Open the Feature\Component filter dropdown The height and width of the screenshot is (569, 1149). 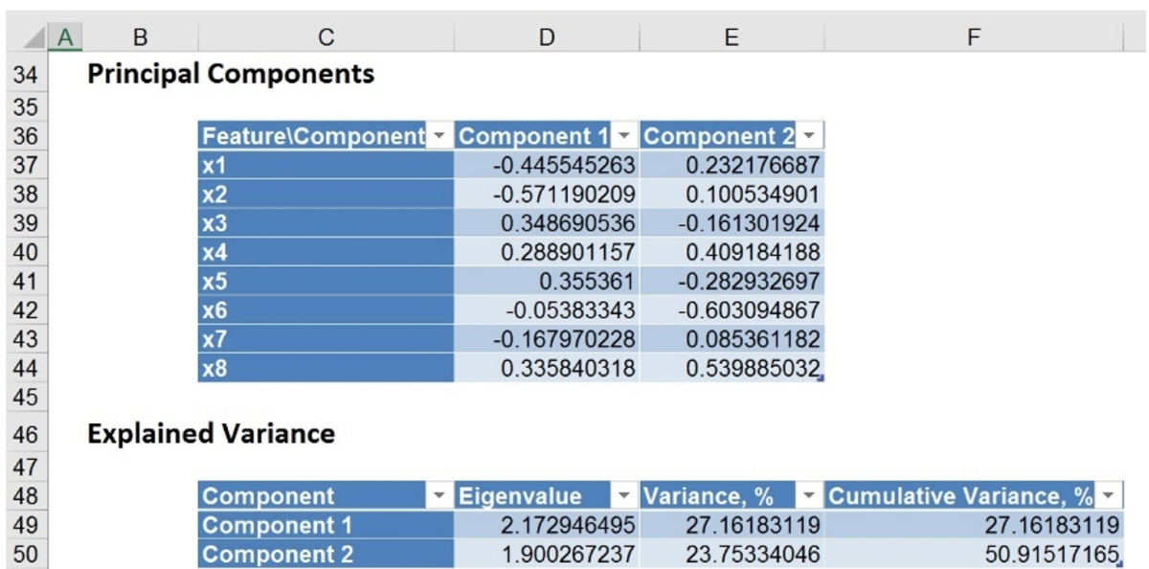[x=438, y=135]
